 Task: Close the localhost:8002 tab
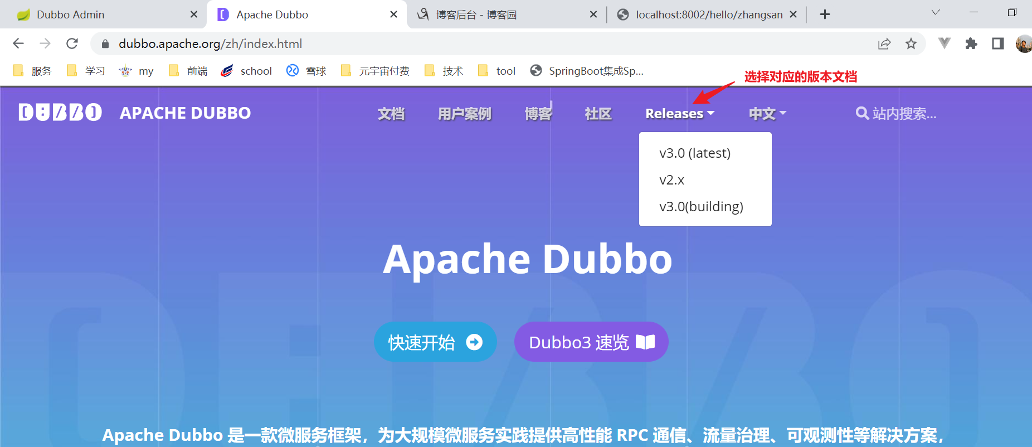pyautogui.click(x=793, y=14)
